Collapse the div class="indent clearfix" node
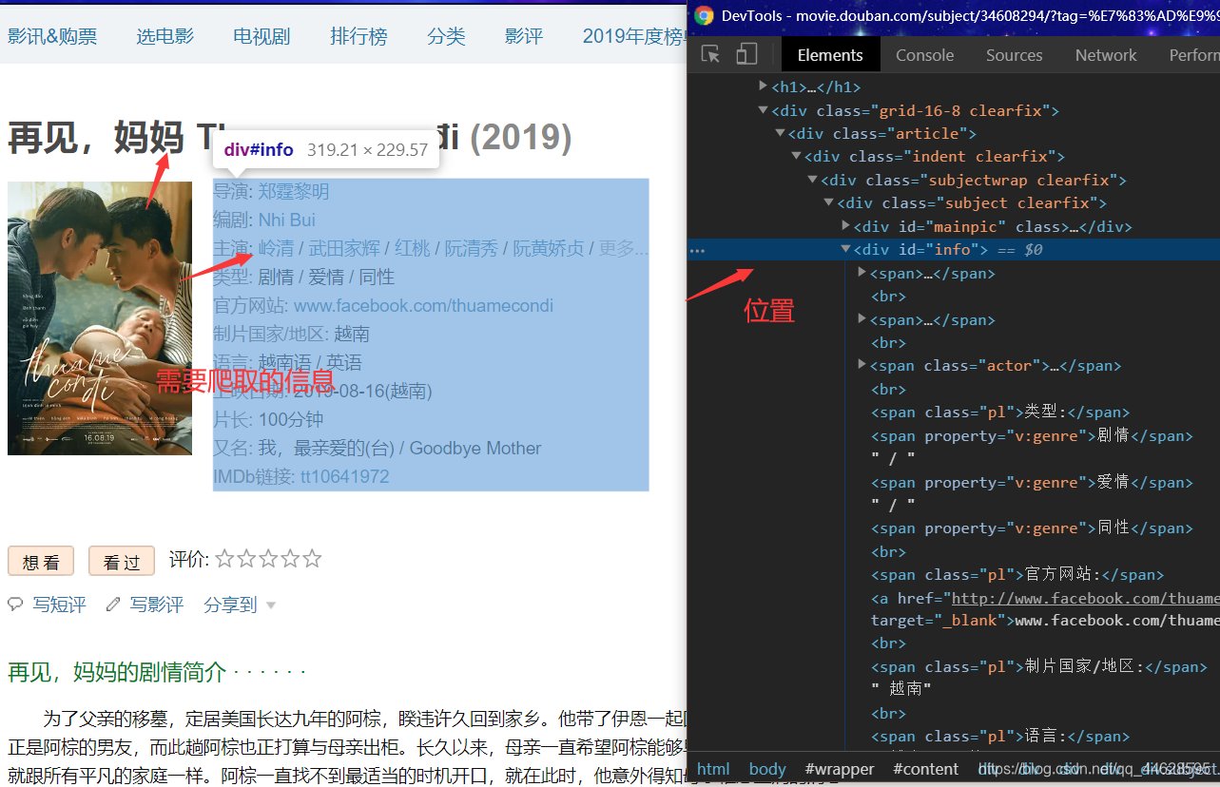This screenshot has width=1220, height=787. coord(796,156)
